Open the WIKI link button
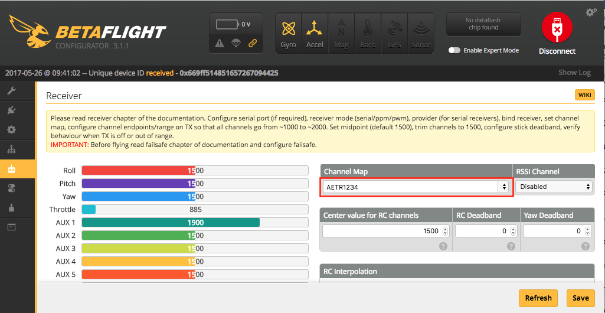This screenshot has width=605, height=313. point(584,95)
